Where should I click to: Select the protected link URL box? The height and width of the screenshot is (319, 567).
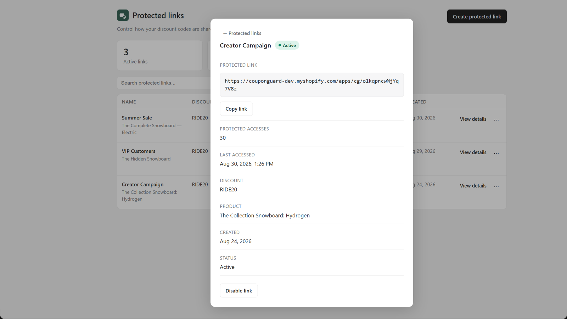click(312, 85)
